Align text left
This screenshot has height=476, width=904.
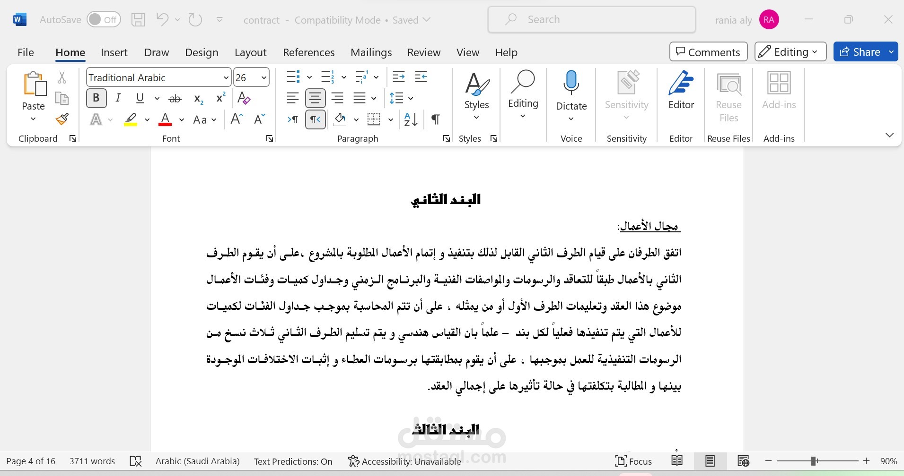293,98
